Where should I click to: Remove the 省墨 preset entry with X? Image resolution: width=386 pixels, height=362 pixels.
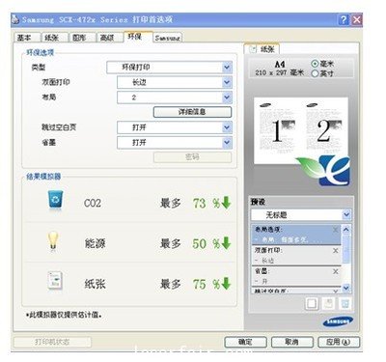point(336,271)
